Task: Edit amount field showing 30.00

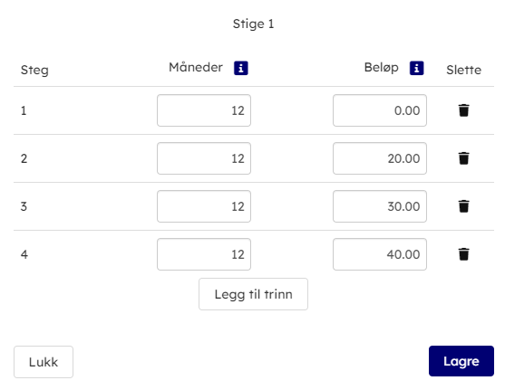Action: (x=380, y=206)
